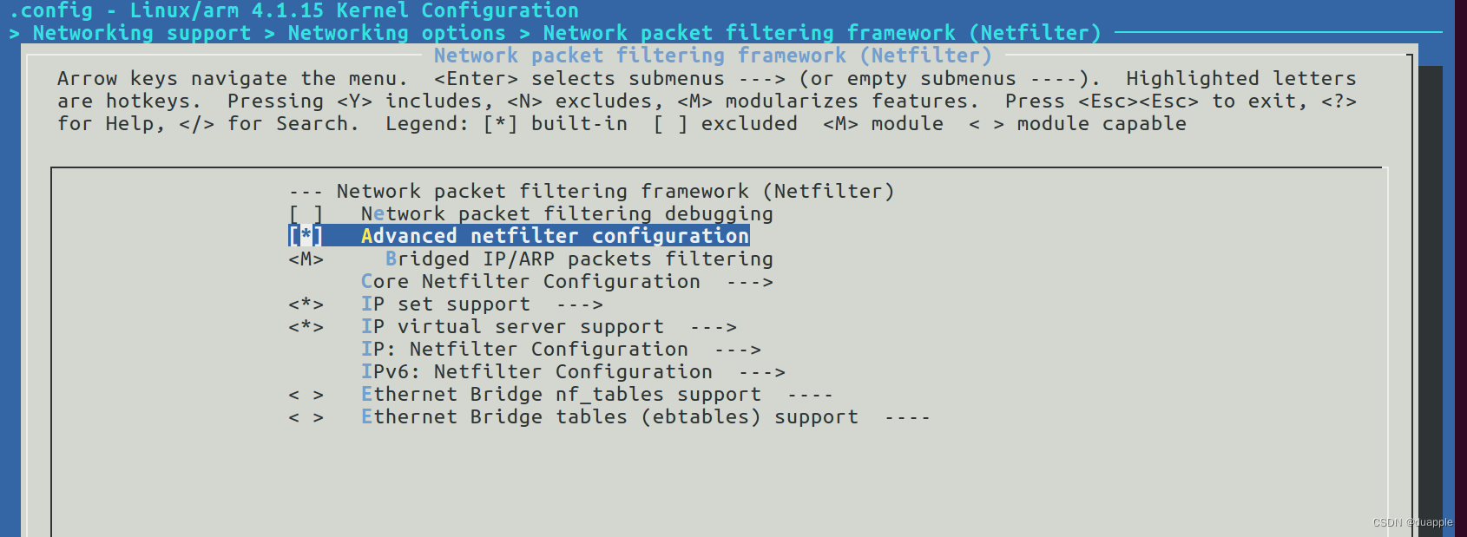Click the <M> marker for Bridged IP/ARP filtering
1467x537 pixels.
(x=306, y=259)
